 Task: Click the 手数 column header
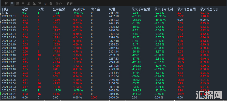pos(25,9)
